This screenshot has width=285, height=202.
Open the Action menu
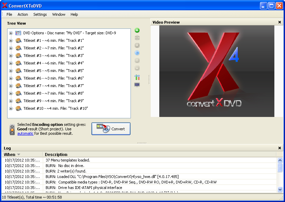pyautogui.click(x=23, y=14)
